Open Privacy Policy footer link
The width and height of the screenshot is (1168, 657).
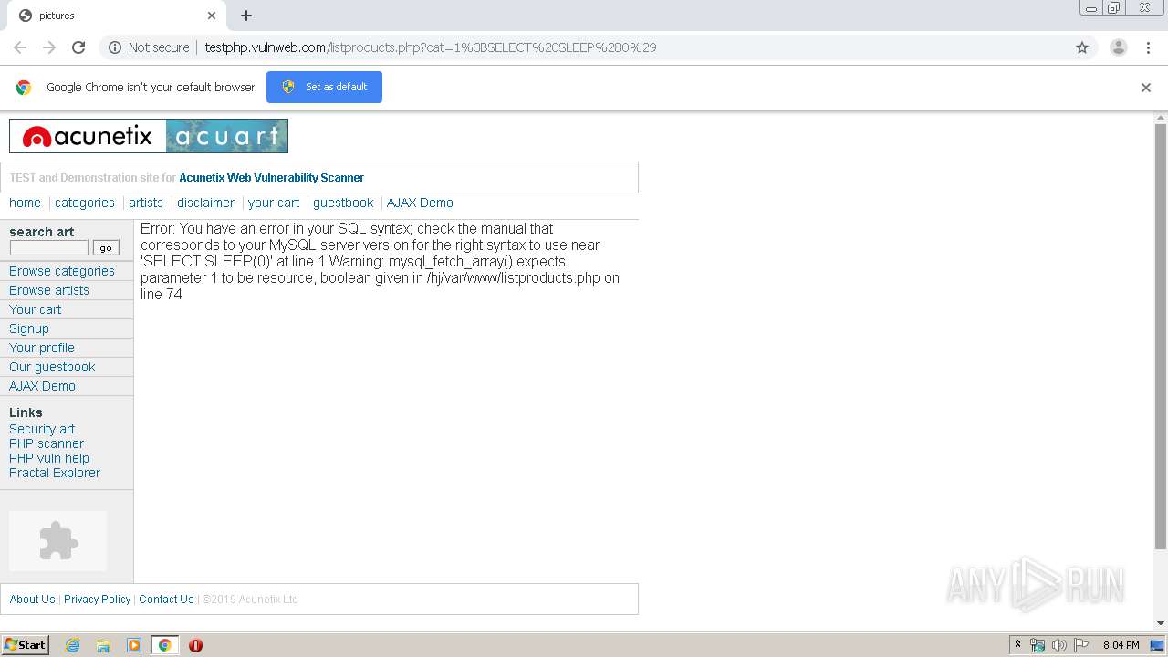97,600
